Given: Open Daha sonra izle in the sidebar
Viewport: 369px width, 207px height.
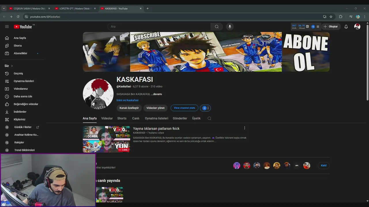Looking at the screenshot, I should click(23, 96).
